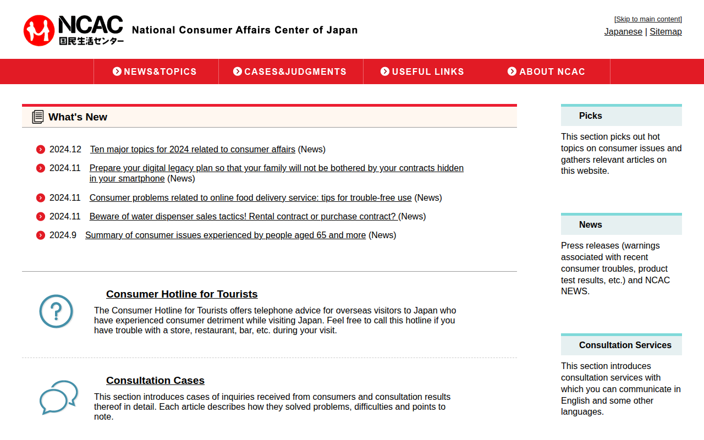704x440 pixels.
Task: Click the speech bubbles icon beside Consultation Cases
Action: (x=59, y=397)
